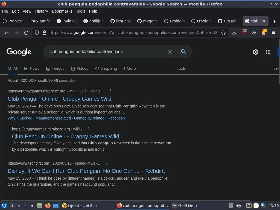Open the Help menu
The width and height of the screenshot is (280, 210).
pos(93,11)
